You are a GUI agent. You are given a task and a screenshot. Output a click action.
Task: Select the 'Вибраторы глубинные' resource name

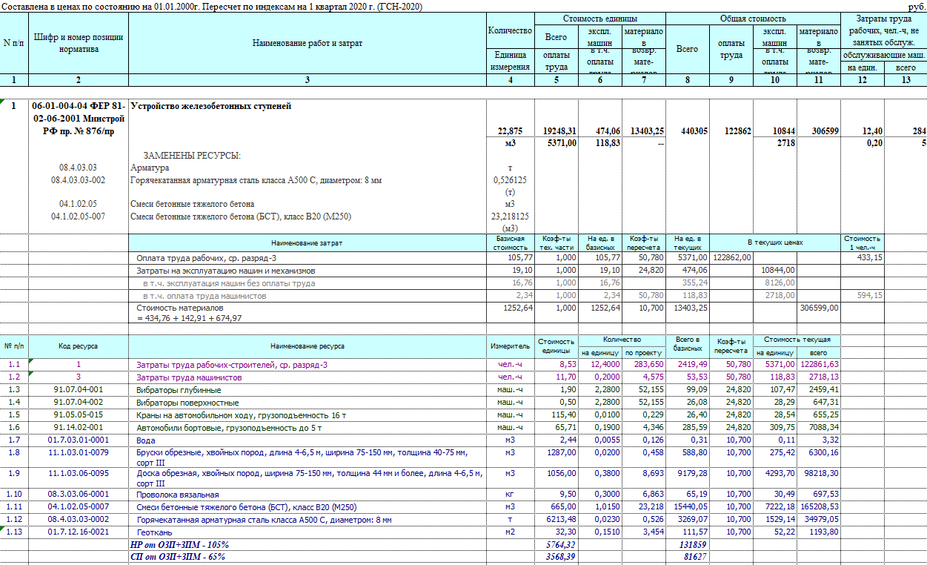click(179, 390)
